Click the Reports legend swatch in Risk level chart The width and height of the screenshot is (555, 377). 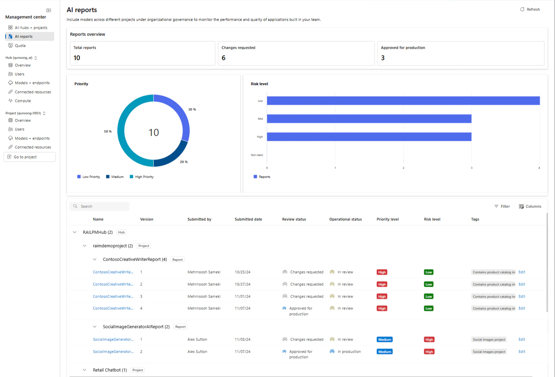(255, 177)
